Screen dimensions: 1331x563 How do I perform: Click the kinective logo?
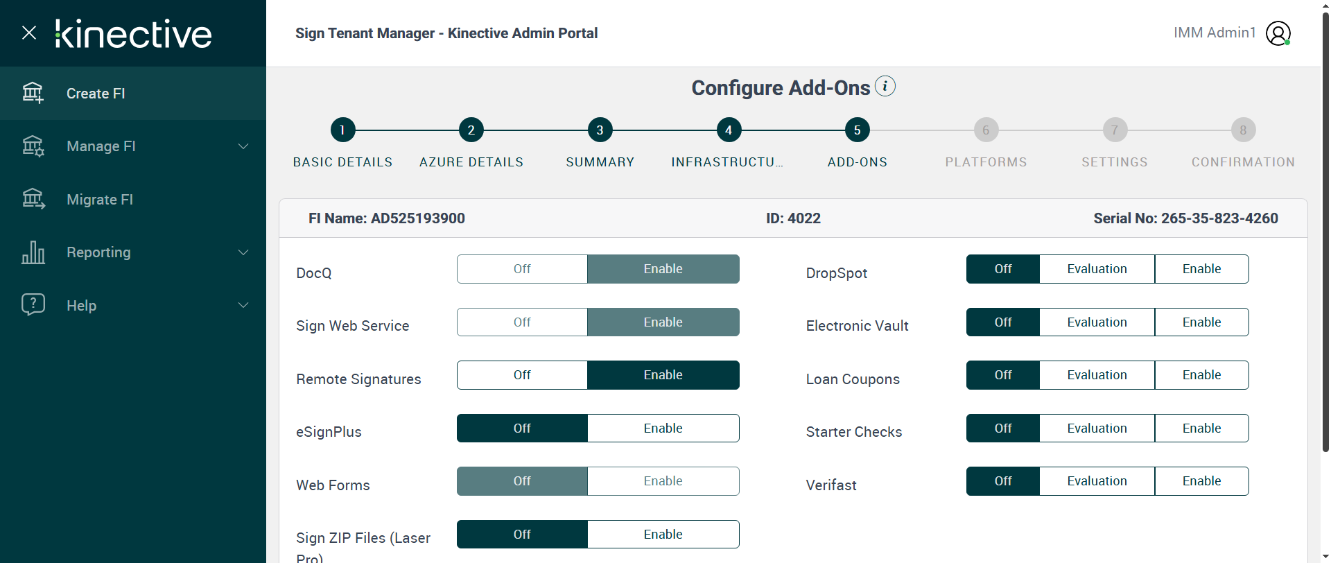pyautogui.click(x=133, y=33)
